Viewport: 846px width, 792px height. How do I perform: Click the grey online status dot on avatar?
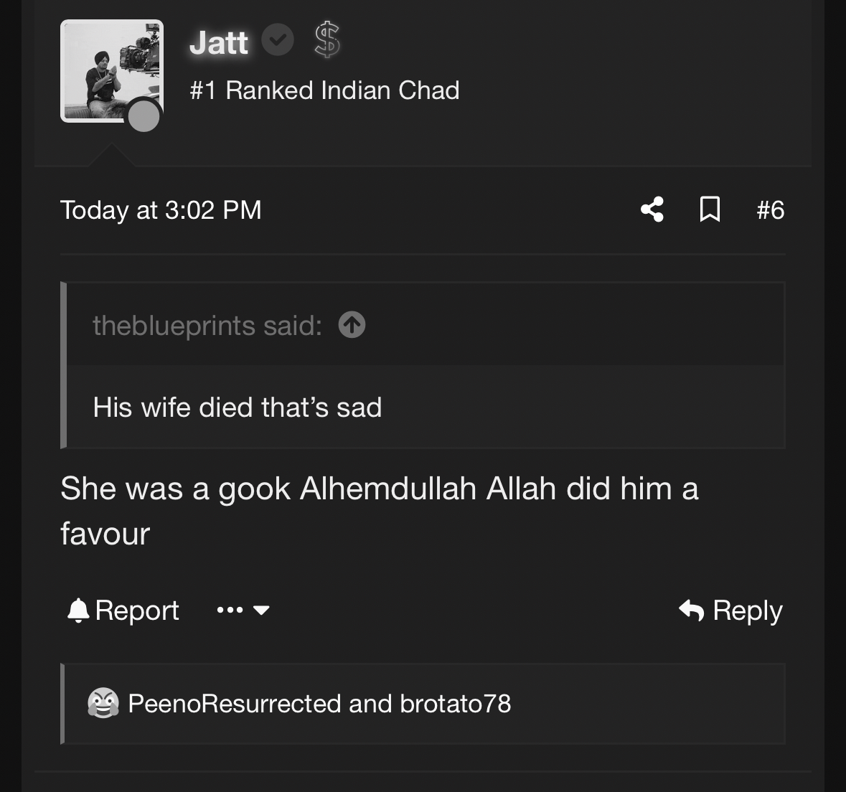tap(144, 116)
